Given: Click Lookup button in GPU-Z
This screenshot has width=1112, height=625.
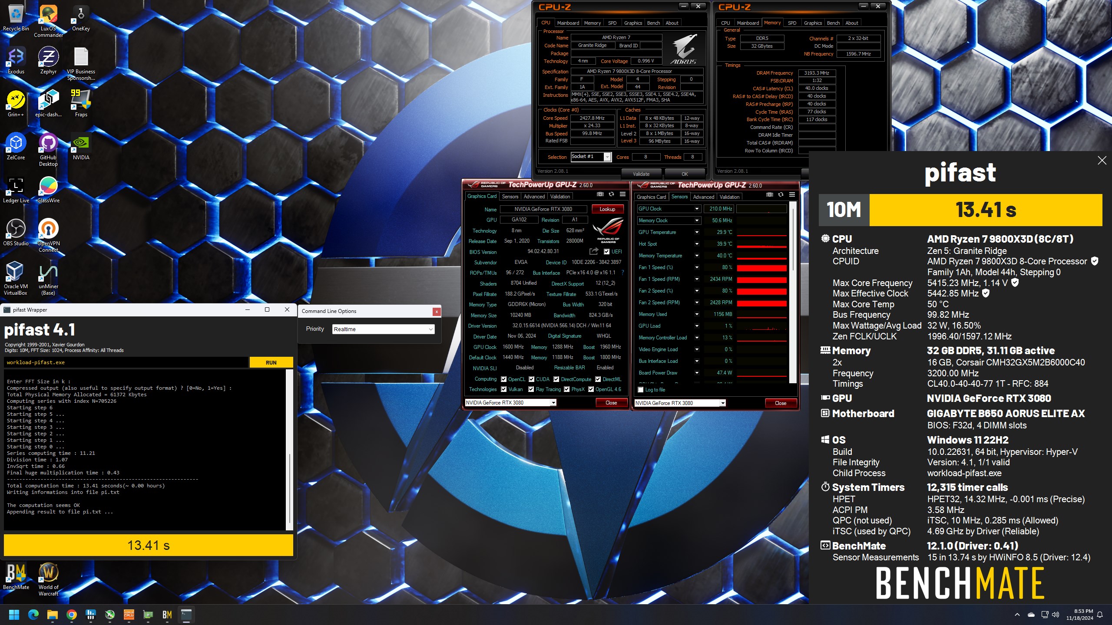Looking at the screenshot, I should click(x=607, y=209).
